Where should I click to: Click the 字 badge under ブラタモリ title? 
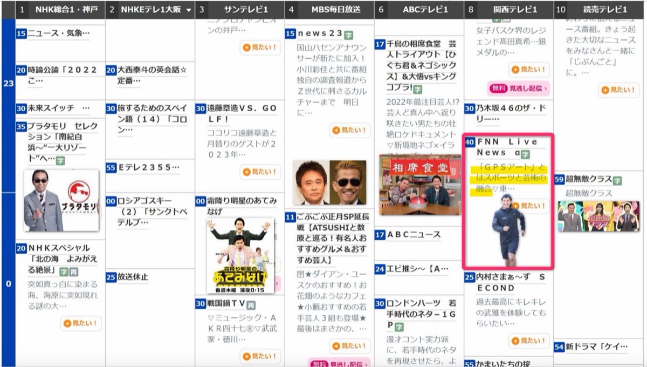click(60, 160)
